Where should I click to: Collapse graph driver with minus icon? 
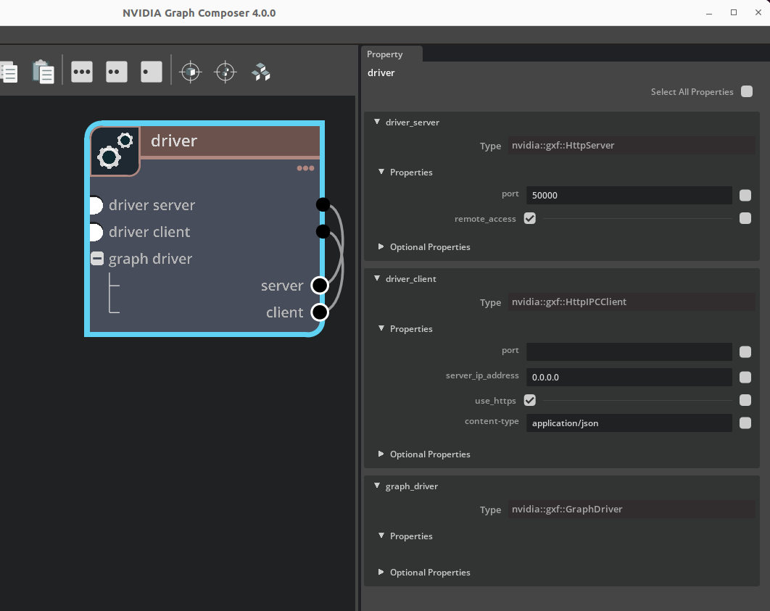[x=97, y=259]
